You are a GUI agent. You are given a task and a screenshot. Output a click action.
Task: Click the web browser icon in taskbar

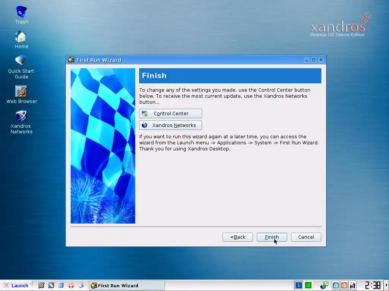tap(41, 286)
